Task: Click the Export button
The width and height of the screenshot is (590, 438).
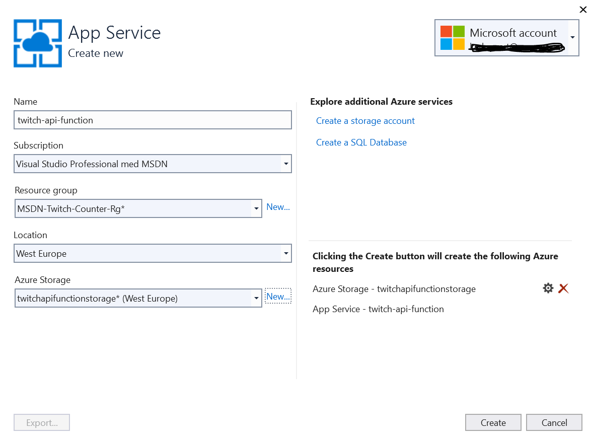Action: (42, 422)
